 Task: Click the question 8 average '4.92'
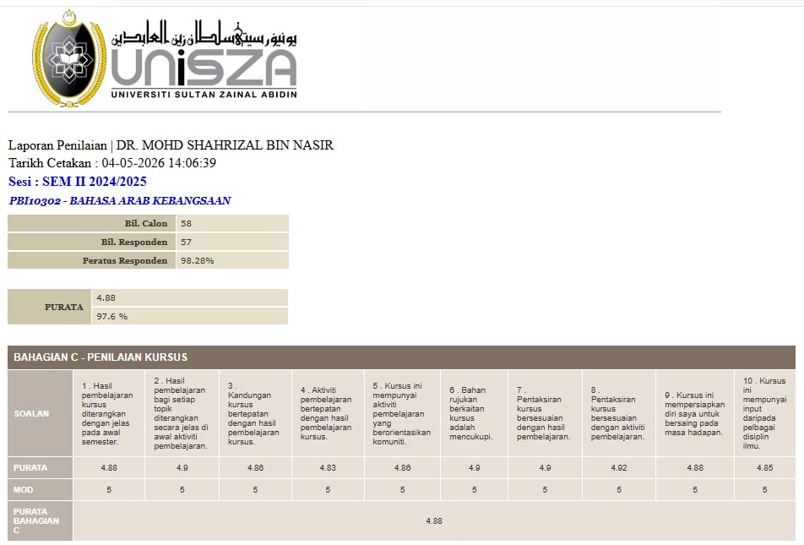(619, 468)
